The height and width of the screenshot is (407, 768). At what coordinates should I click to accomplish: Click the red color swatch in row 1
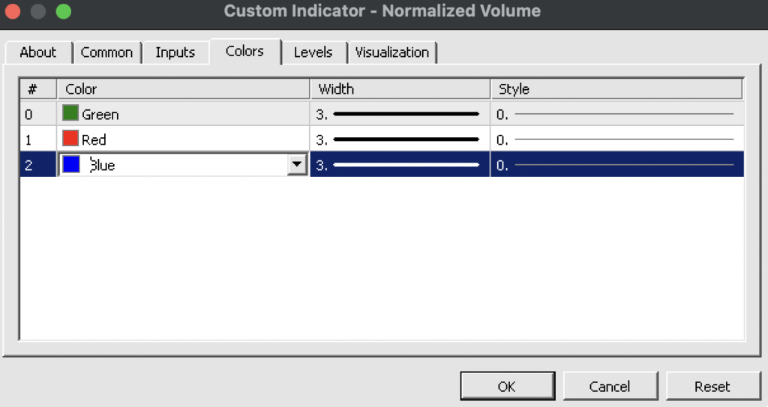point(70,139)
